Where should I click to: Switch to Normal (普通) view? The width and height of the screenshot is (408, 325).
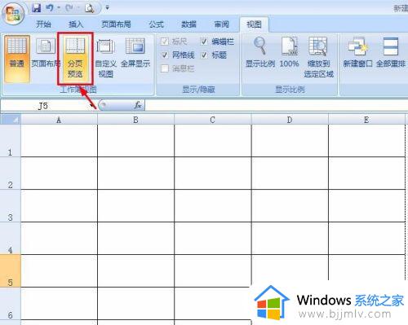17,59
